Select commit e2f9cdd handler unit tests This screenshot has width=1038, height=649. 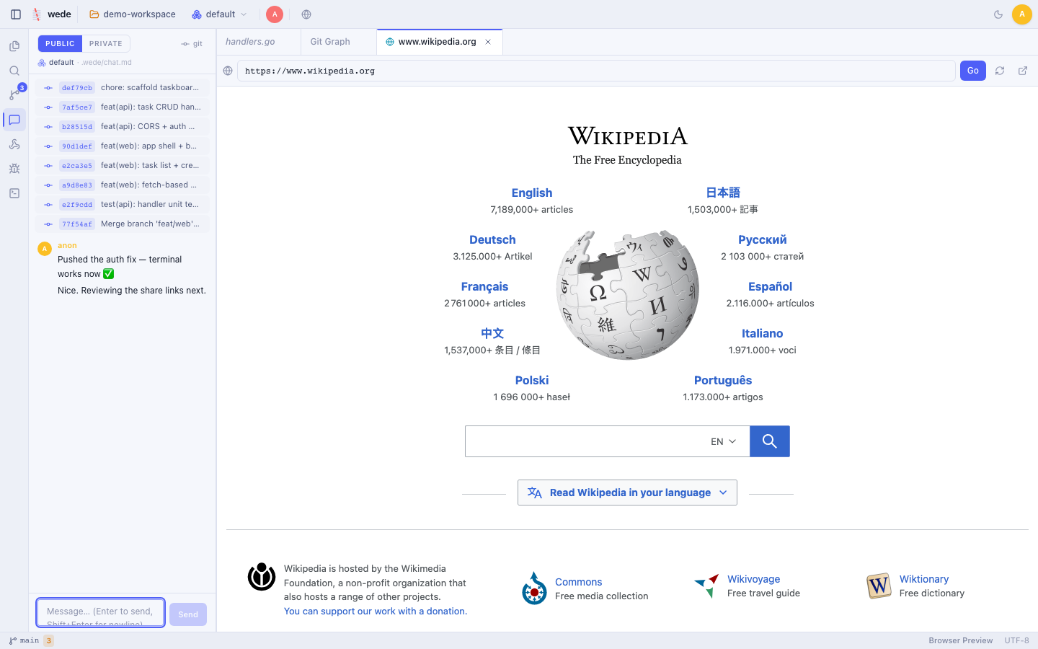pyautogui.click(x=123, y=205)
